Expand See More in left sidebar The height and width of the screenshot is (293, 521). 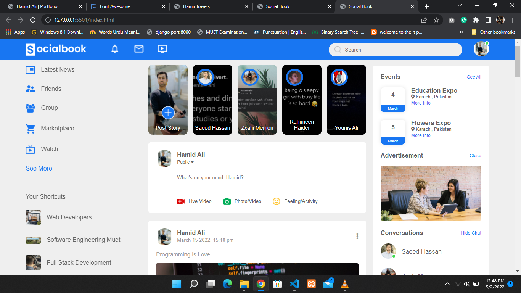[x=39, y=168]
